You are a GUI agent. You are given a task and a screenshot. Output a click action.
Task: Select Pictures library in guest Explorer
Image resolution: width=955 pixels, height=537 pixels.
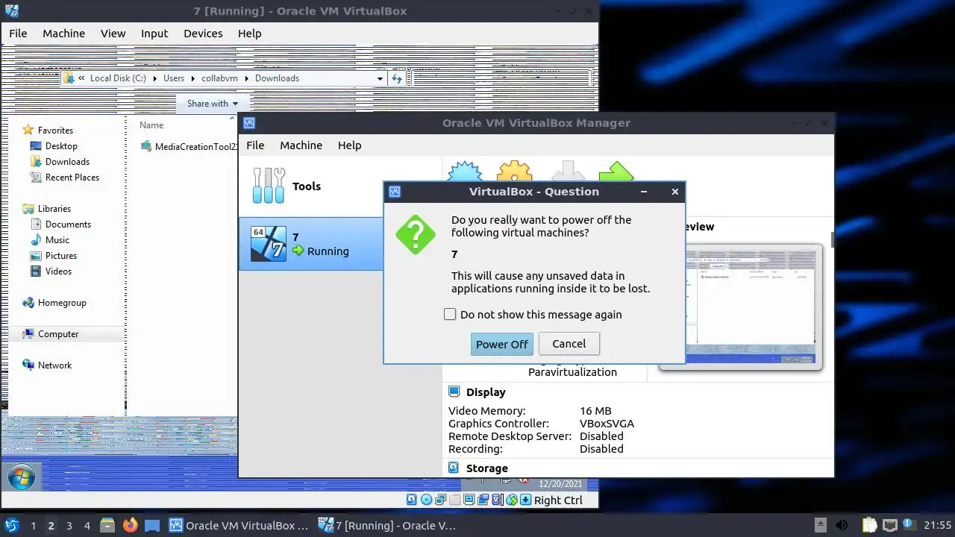60,256
